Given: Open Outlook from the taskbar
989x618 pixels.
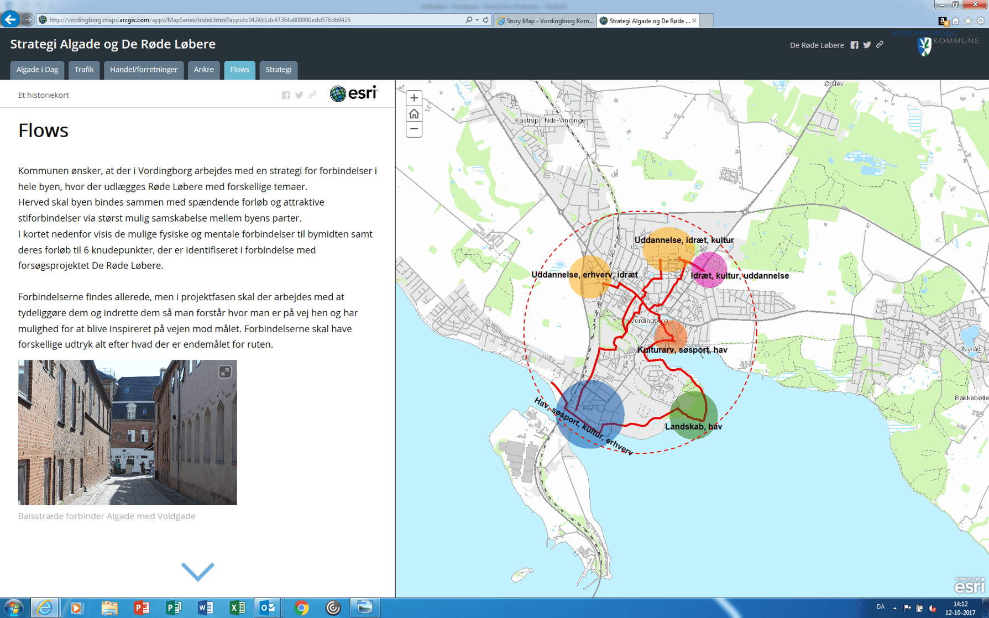Looking at the screenshot, I should [268, 607].
